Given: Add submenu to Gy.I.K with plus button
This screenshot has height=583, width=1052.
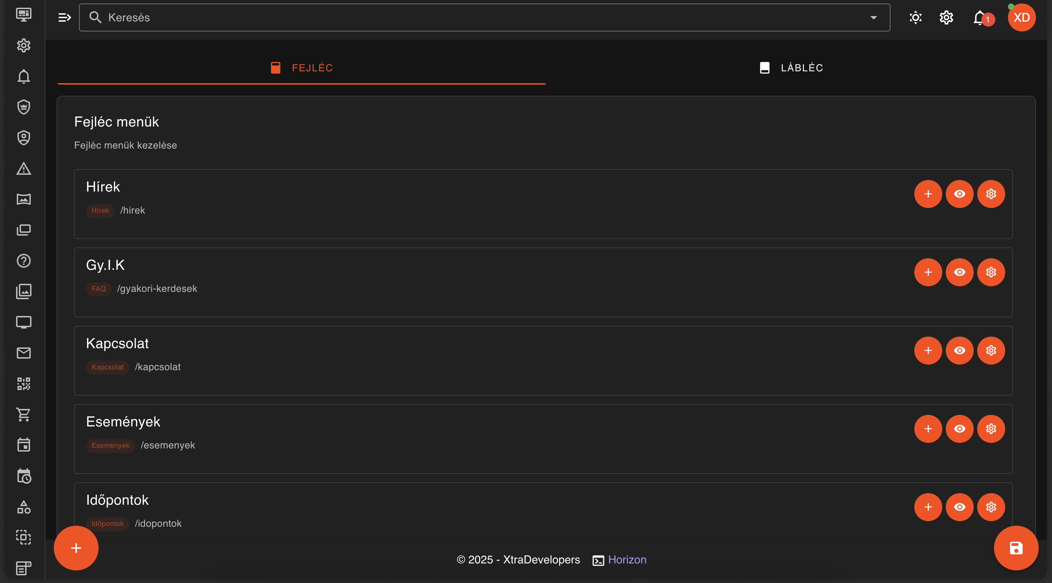Looking at the screenshot, I should coord(928,273).
